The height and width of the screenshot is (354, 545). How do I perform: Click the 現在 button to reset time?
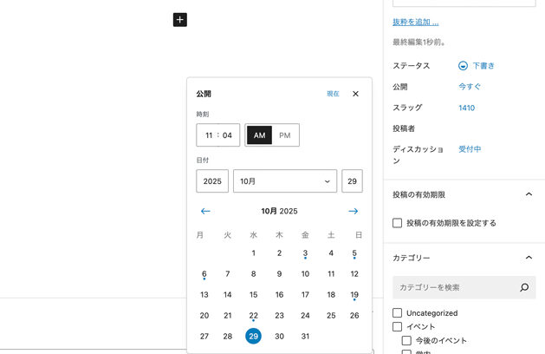point(333,94)
